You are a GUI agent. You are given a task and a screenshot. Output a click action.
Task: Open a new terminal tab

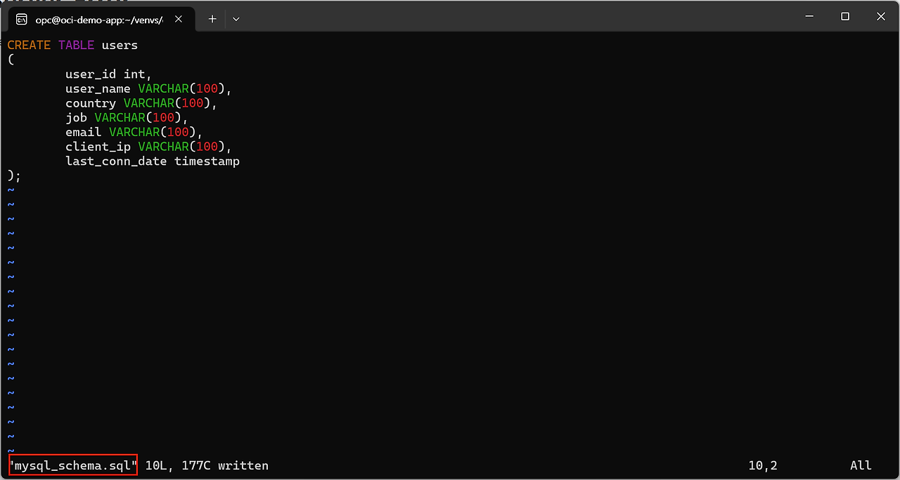(x=212, y=19)
